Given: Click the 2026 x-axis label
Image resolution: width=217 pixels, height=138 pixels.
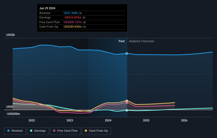Looking at the screenshot, I should click(184, 120).
